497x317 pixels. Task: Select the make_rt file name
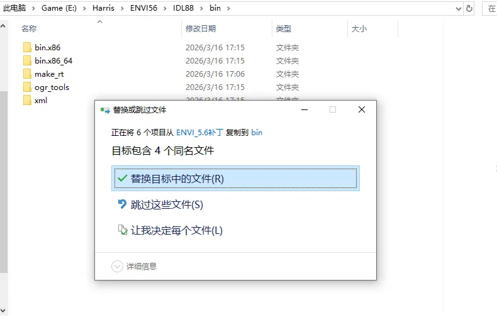49,74
